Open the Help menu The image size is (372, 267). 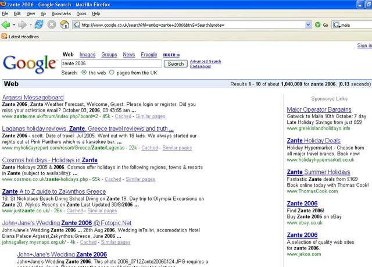pyautogui.click(x=96, y=13)
